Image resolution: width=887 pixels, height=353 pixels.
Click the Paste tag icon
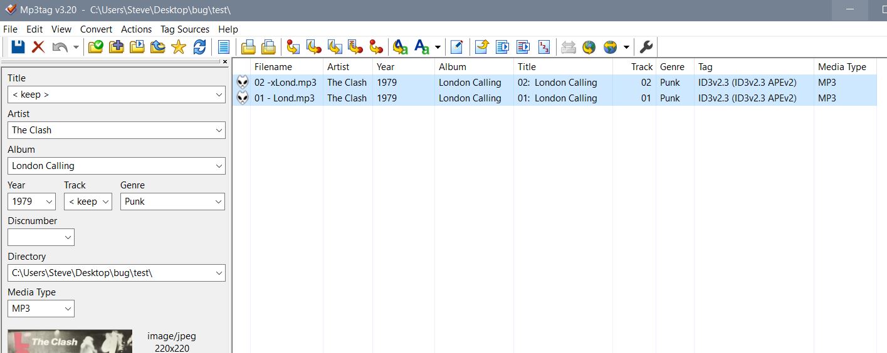[x=268, y=47]
